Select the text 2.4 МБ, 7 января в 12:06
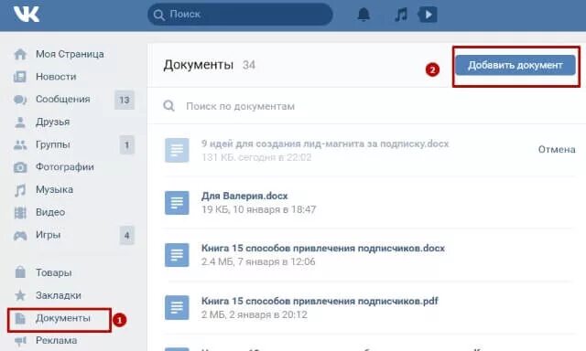This screenshot has width=586, height=351. 258,261
